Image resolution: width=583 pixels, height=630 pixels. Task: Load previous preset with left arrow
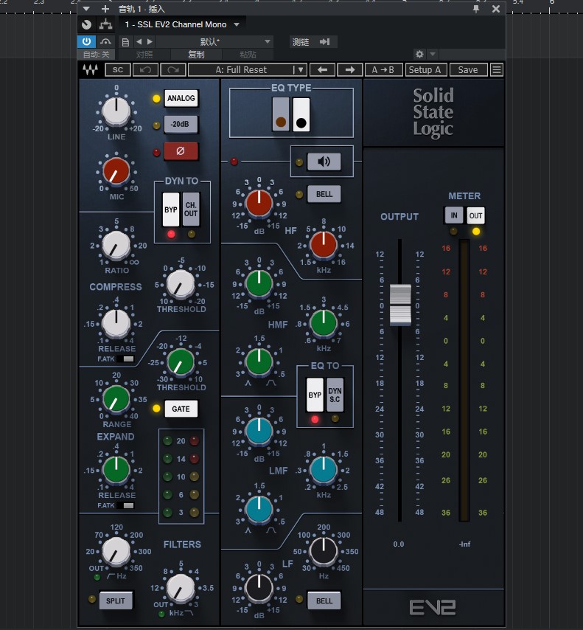[x=322, y=70]
